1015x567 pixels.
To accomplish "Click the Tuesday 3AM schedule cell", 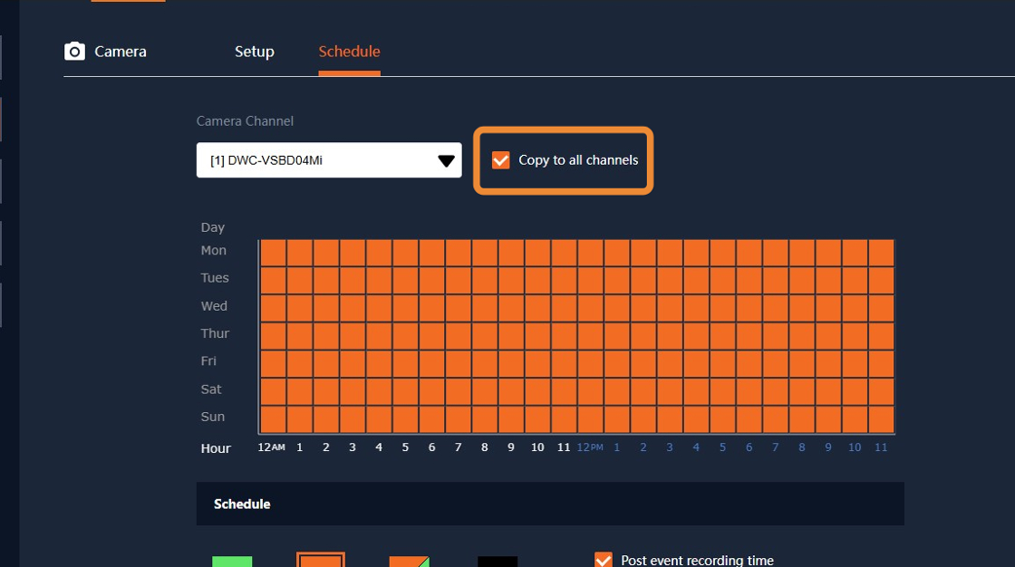I will coord(353,280).
